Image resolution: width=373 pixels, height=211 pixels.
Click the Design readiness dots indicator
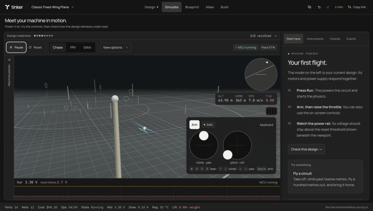(x=44, y=36)
